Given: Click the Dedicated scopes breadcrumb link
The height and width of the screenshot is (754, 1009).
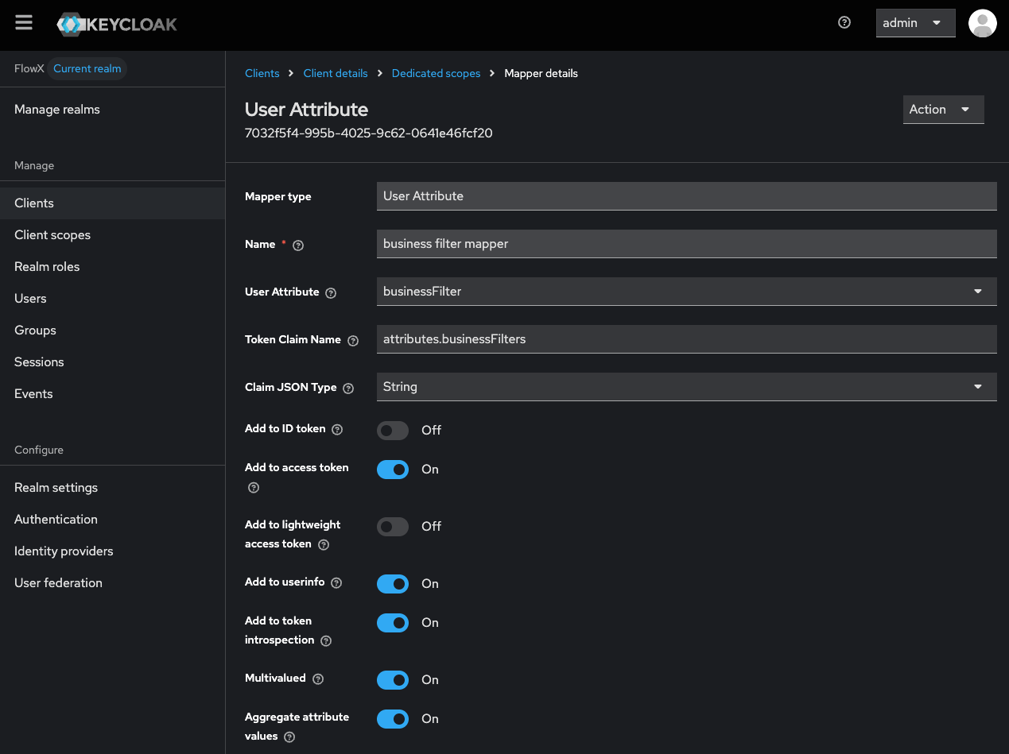Looking at the screenshot, I should pos(436,73).
